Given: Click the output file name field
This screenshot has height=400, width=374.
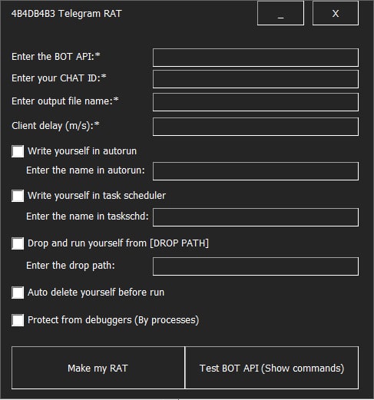Looking at the screenshot, I should pos(256,102).
